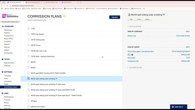Viewport: 195px width, 110px height.
Task: Open Approve docs under To Do
Action: [x=9, y=63]
